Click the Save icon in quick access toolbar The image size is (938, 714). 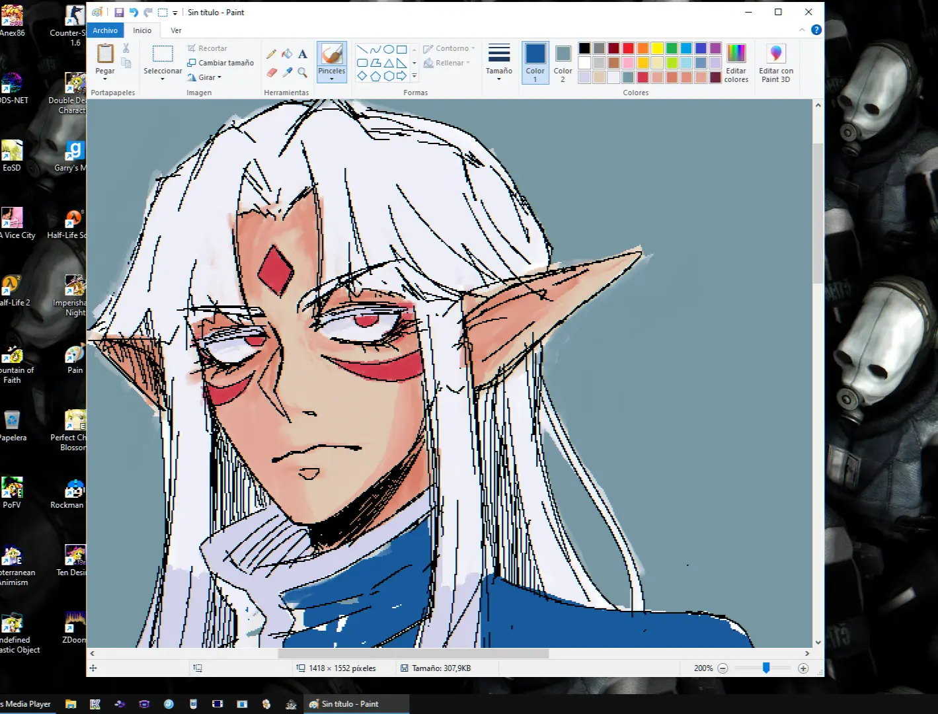[119, 13]
